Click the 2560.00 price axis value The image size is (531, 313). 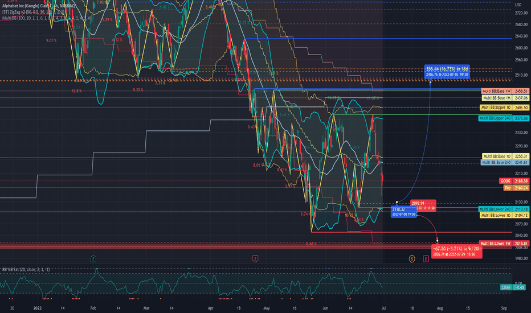(x=521, y=60)
